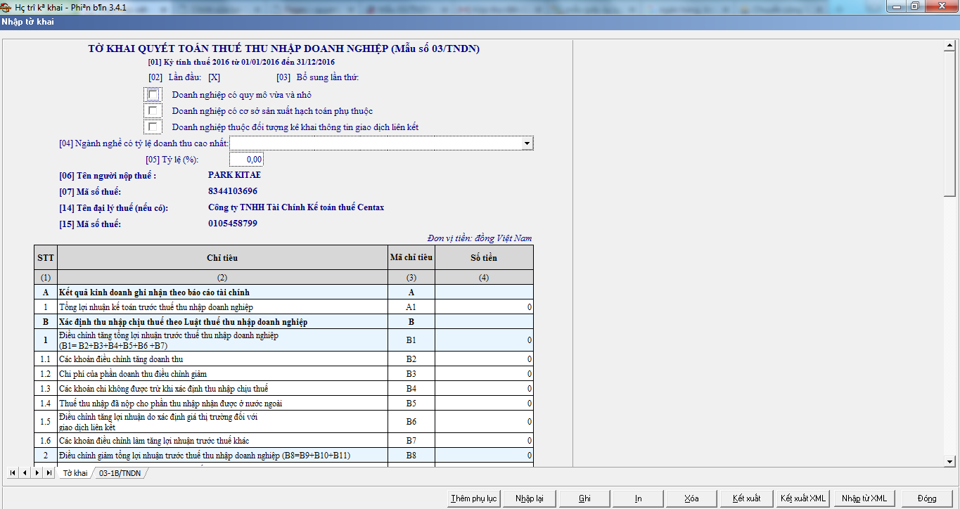Click previous sheet navigation arrow
Viewport: 960px width, 509px height.
(x=25, y=473)
